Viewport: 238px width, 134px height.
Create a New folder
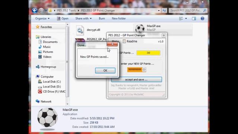119,18
